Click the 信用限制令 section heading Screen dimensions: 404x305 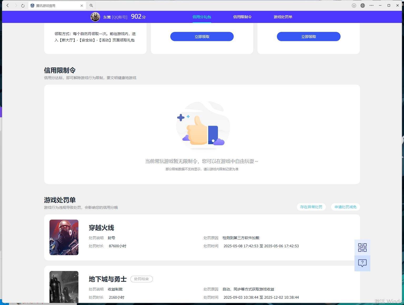60,70
